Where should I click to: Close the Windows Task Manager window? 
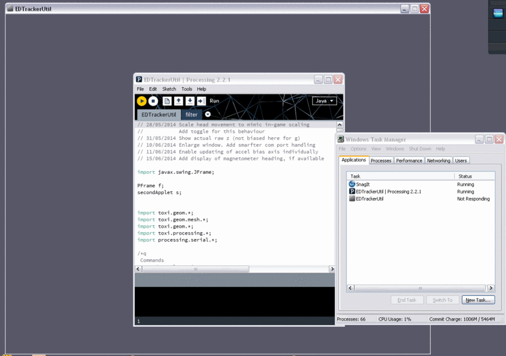499,139
